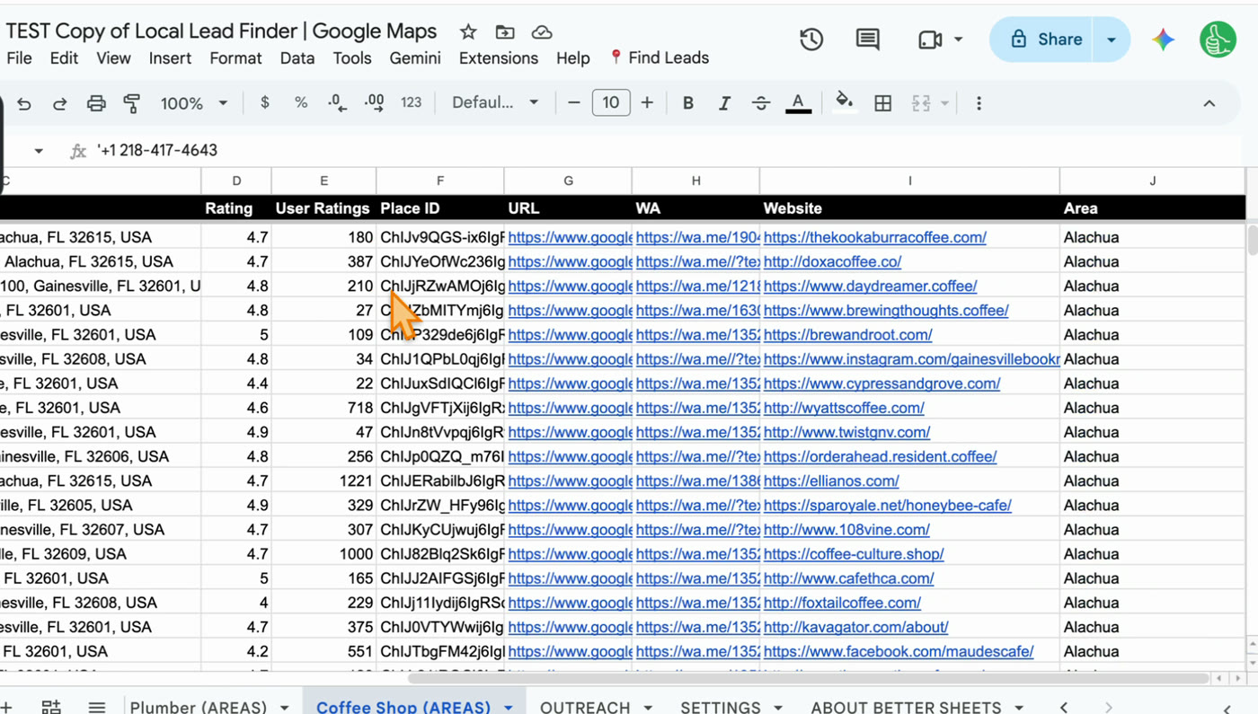Open the text color picker
1258x714 pixels.
point(798,103)
